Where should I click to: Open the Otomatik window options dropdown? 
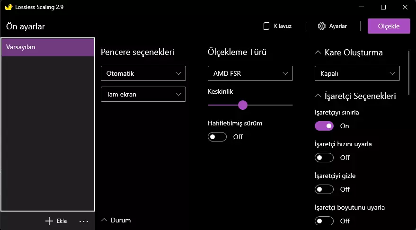143,73
